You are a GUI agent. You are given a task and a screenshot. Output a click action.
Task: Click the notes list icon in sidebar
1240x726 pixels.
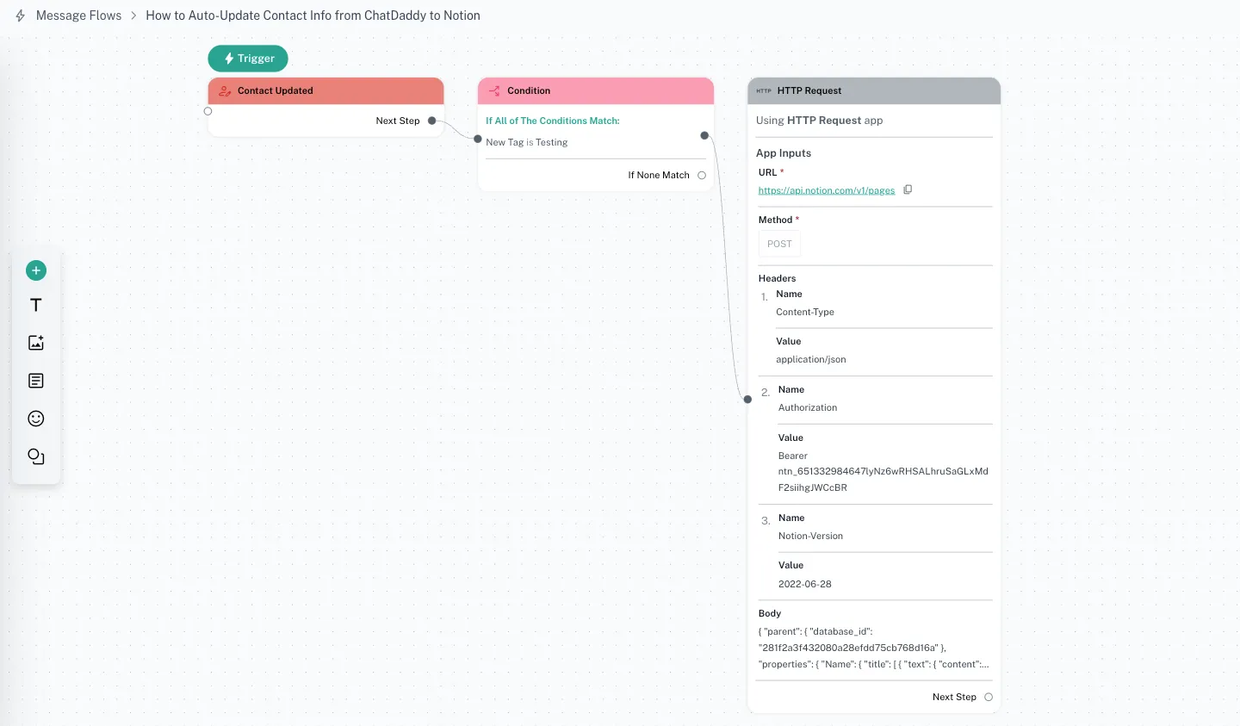[36, 381]
